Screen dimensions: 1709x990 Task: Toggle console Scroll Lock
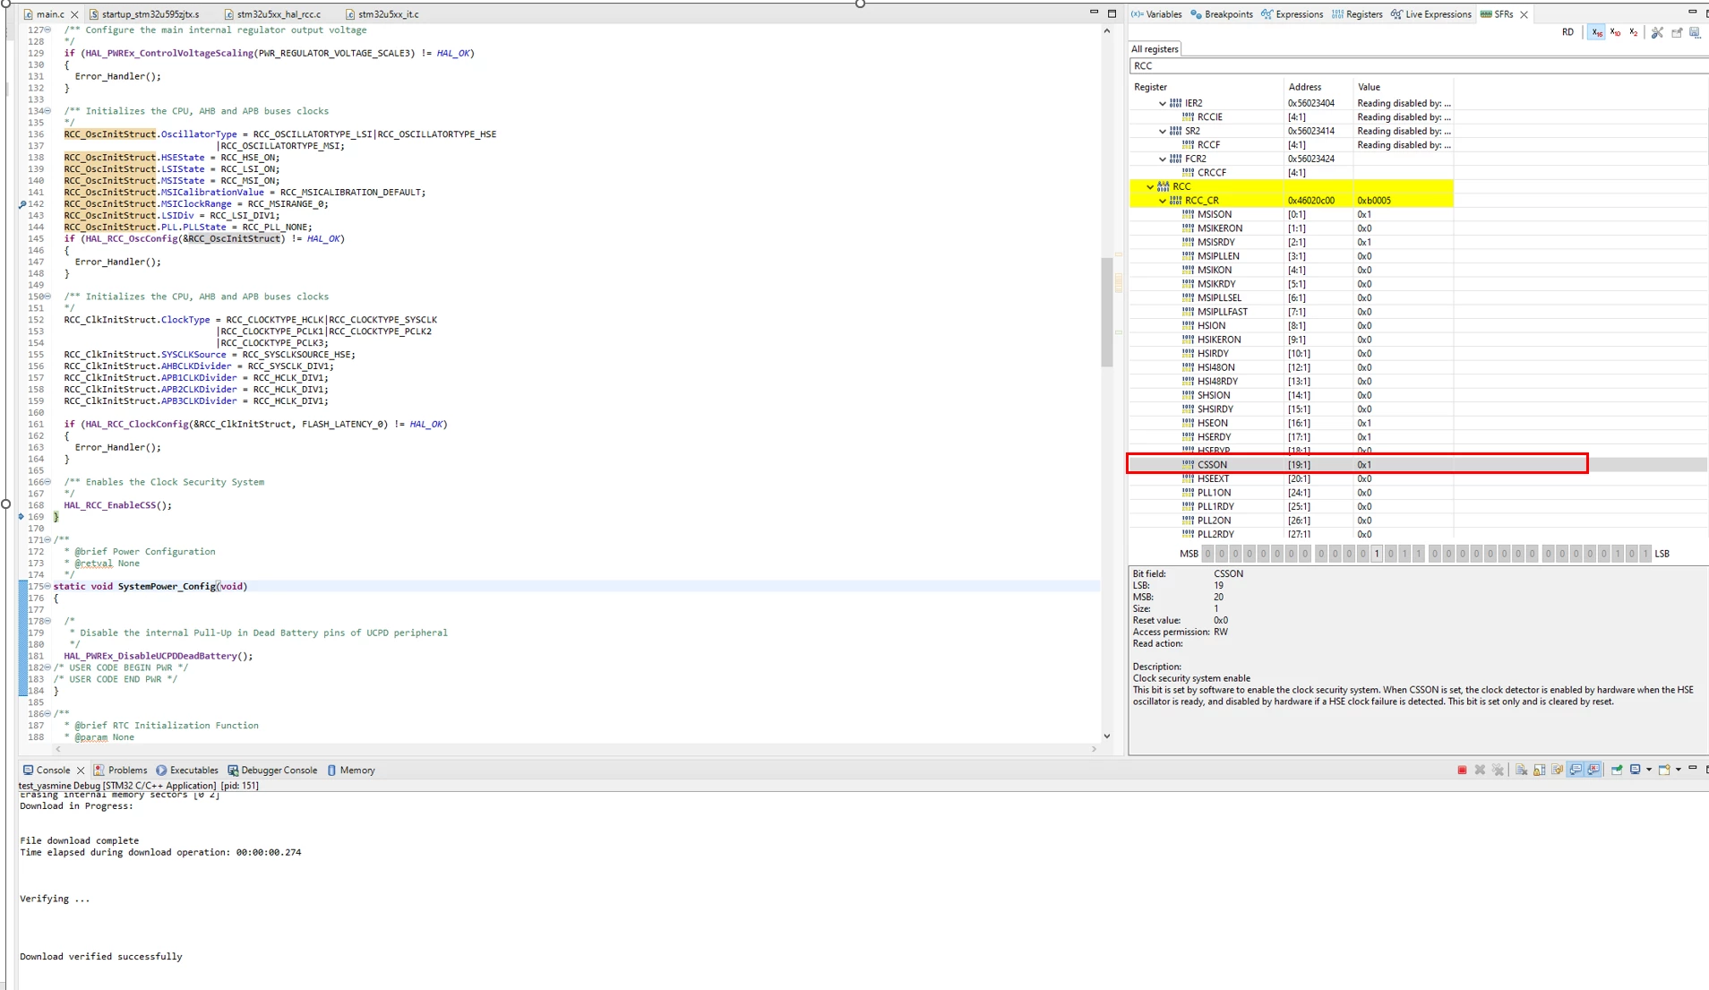click(x=1539, y=770)
